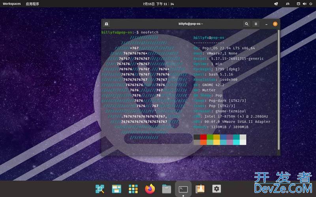The image size is (316, 197).
Task: Open the power menu icon in the top bar
Action: (x=311, y=4)
